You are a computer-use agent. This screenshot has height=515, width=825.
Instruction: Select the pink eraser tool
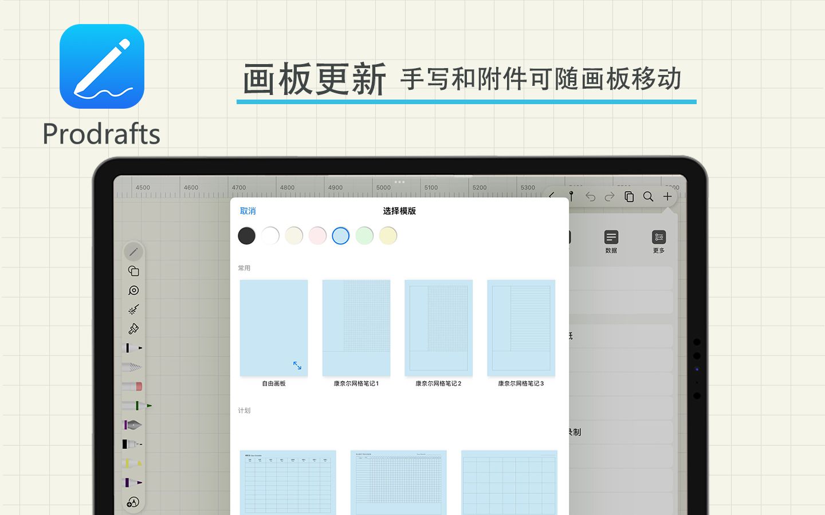[132, 386]
